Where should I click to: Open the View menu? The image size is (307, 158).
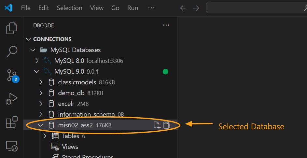click(x=97, y=8)
